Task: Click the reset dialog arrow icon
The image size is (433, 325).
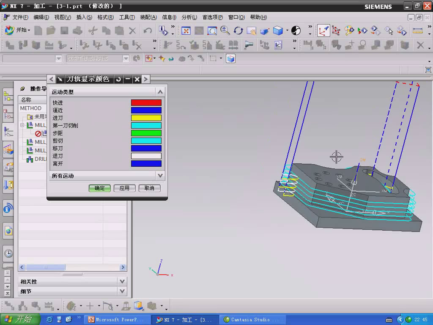Action: pos(118,79)
